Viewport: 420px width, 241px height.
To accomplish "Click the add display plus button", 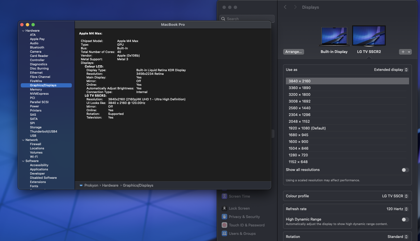I will click(403, 52).
